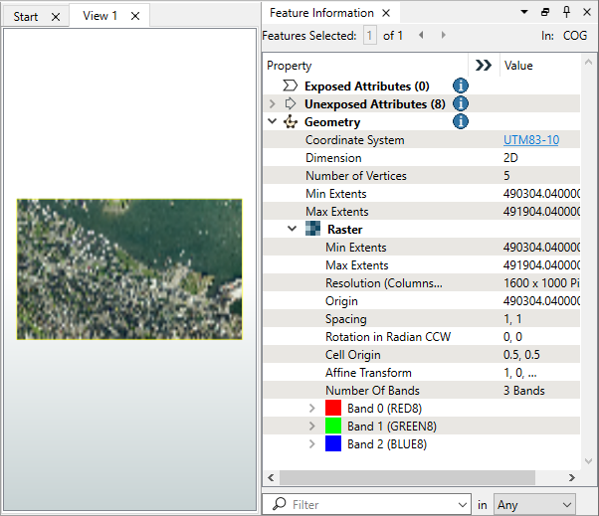Image resolution: width=599 pixels, height=516 pixels.
Task: Click the double-arrow icon in column header
Action: point(484,66)
